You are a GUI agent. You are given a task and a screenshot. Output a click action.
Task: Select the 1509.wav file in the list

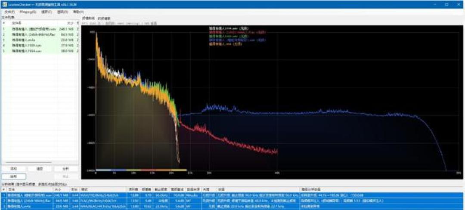click(40, 45)
